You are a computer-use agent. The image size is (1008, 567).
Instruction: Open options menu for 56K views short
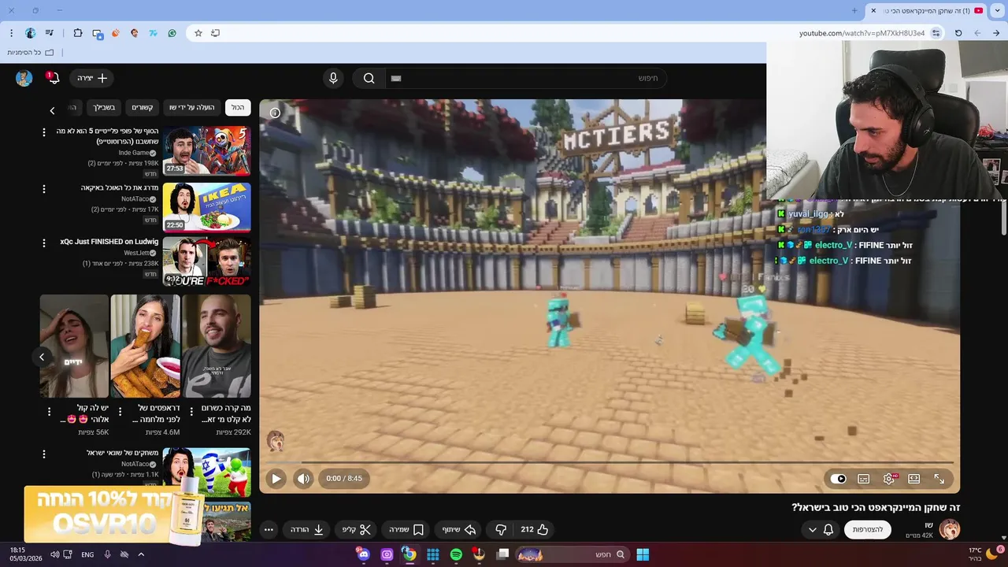49,411
